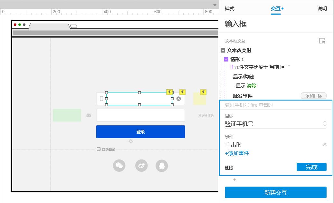Collapse the 文本改变时 event
The image size is (334, 203).
[223, 51]
